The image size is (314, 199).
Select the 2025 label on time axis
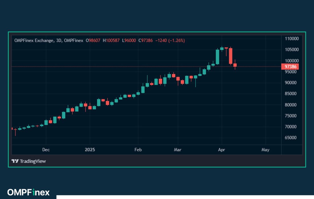pos(90,150)
